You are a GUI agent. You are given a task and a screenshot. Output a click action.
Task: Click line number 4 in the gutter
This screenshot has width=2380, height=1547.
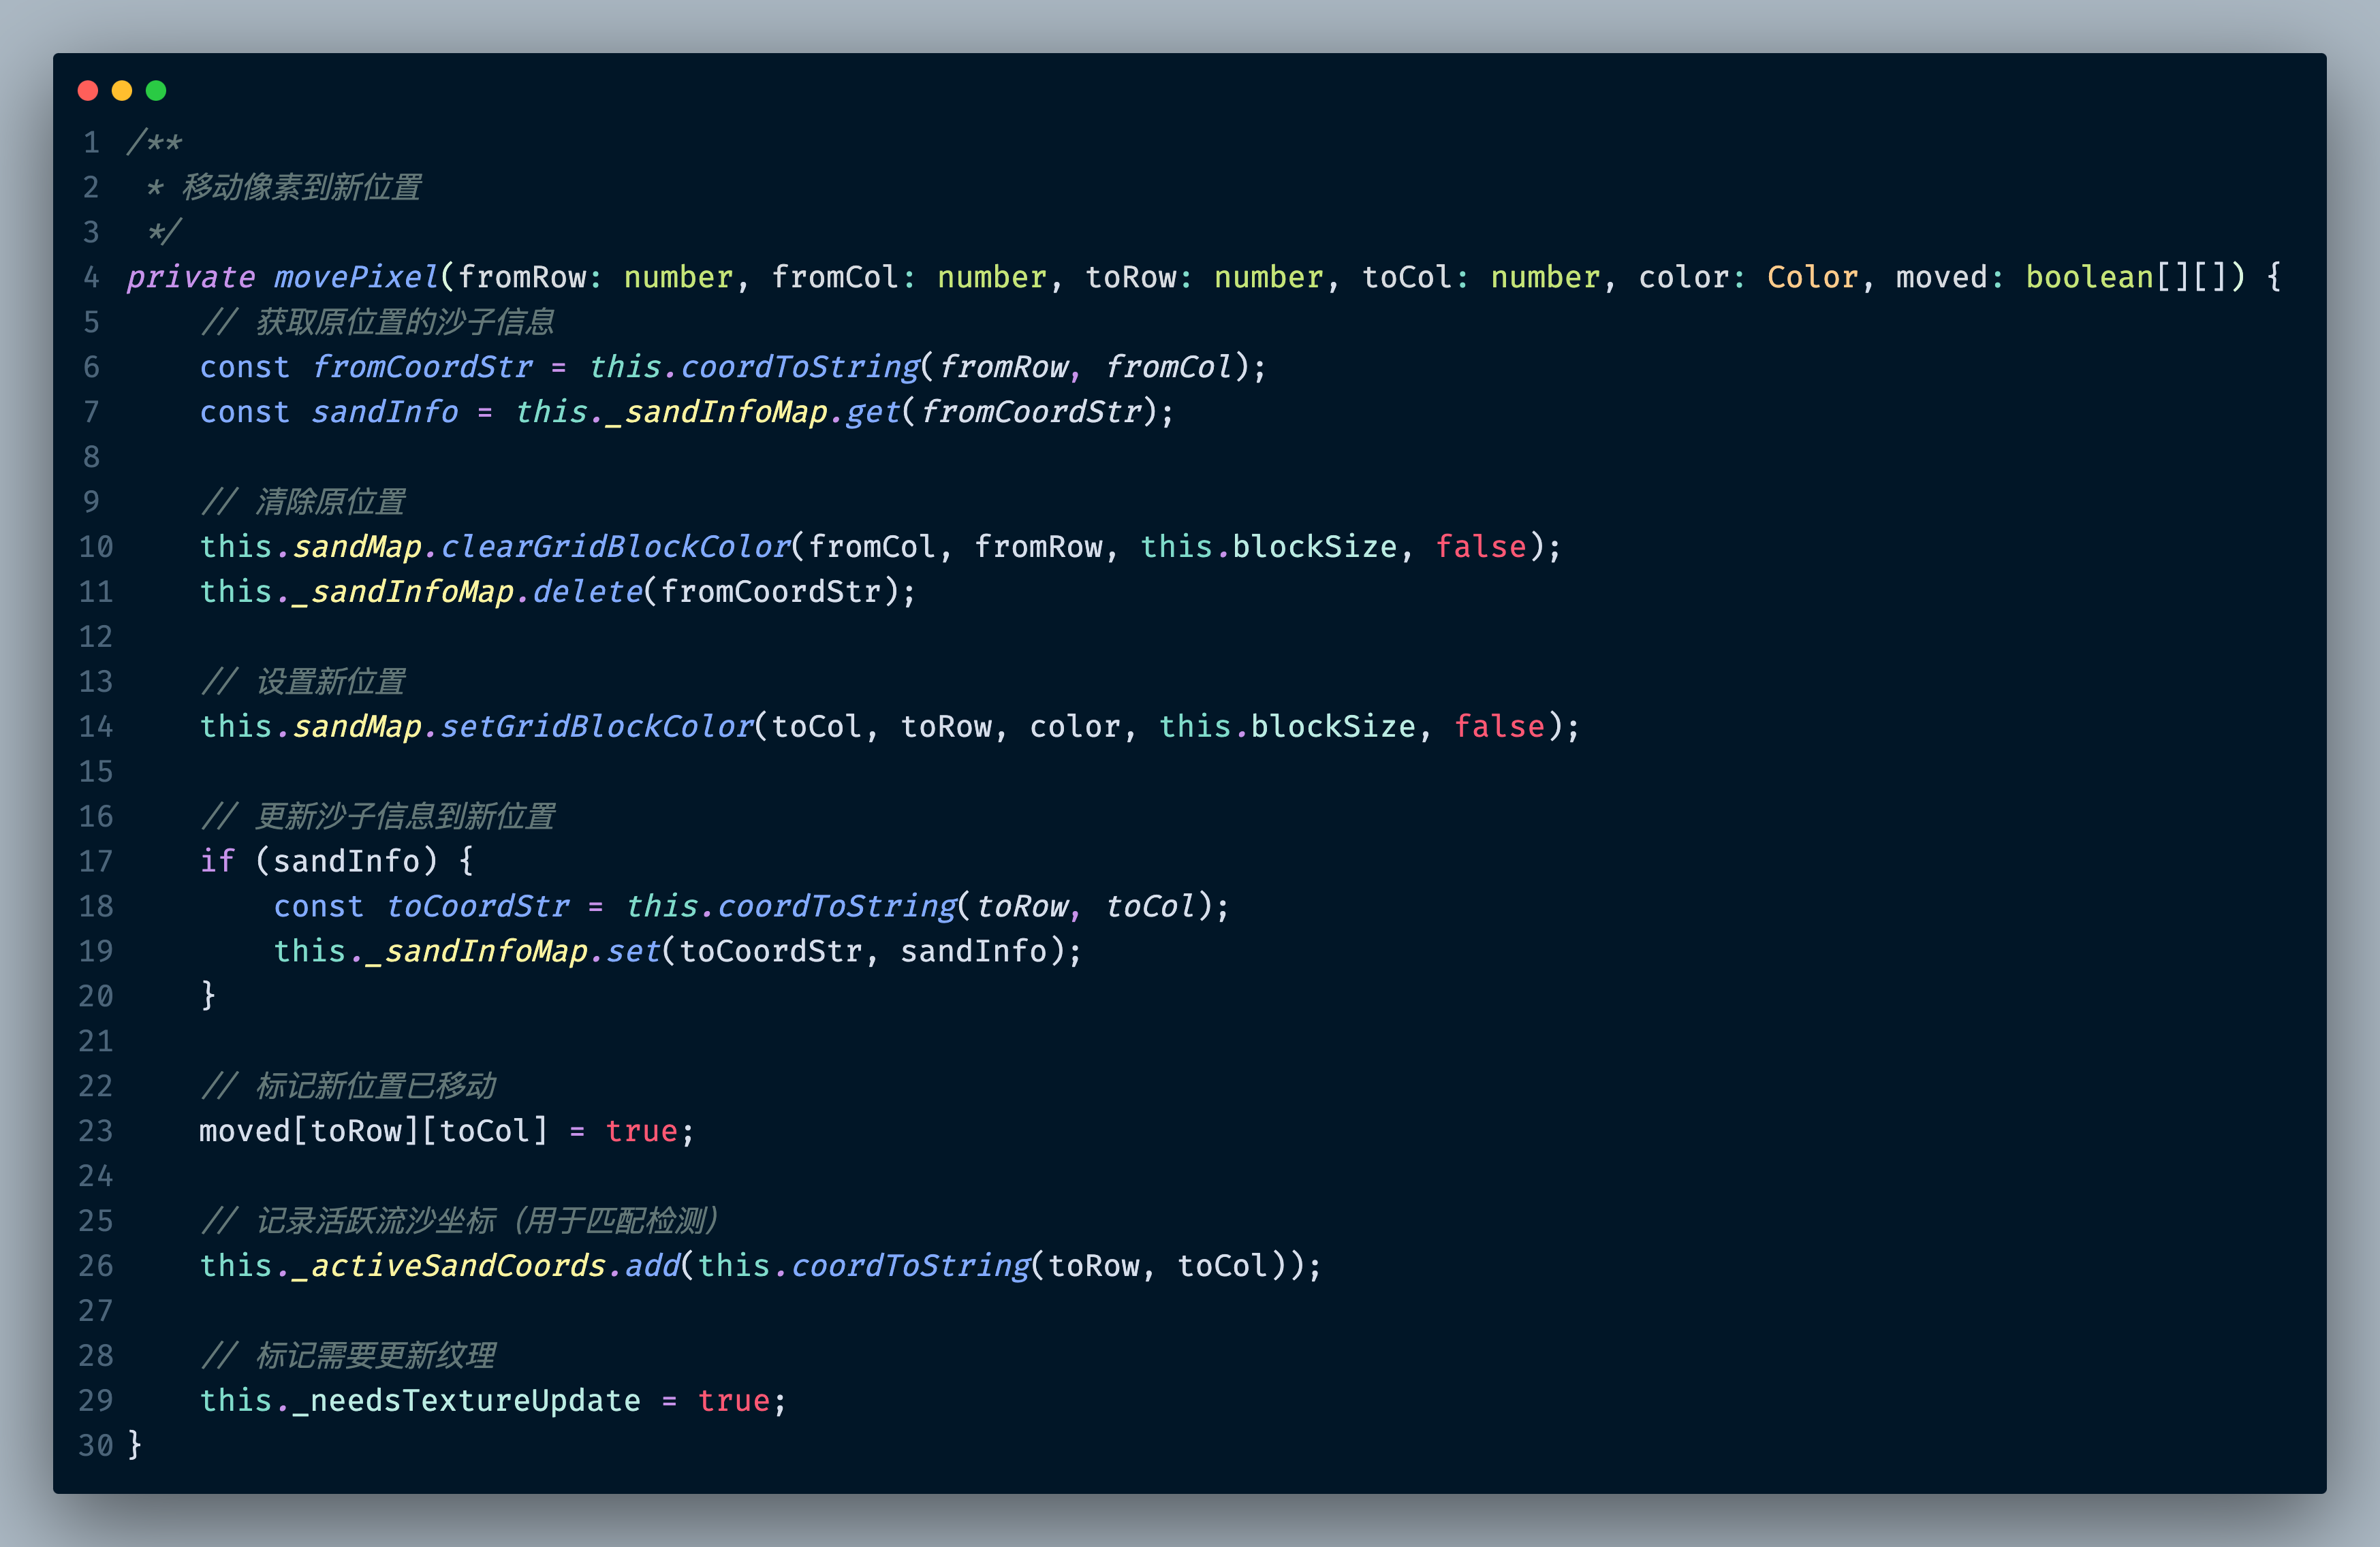(91, 277)
